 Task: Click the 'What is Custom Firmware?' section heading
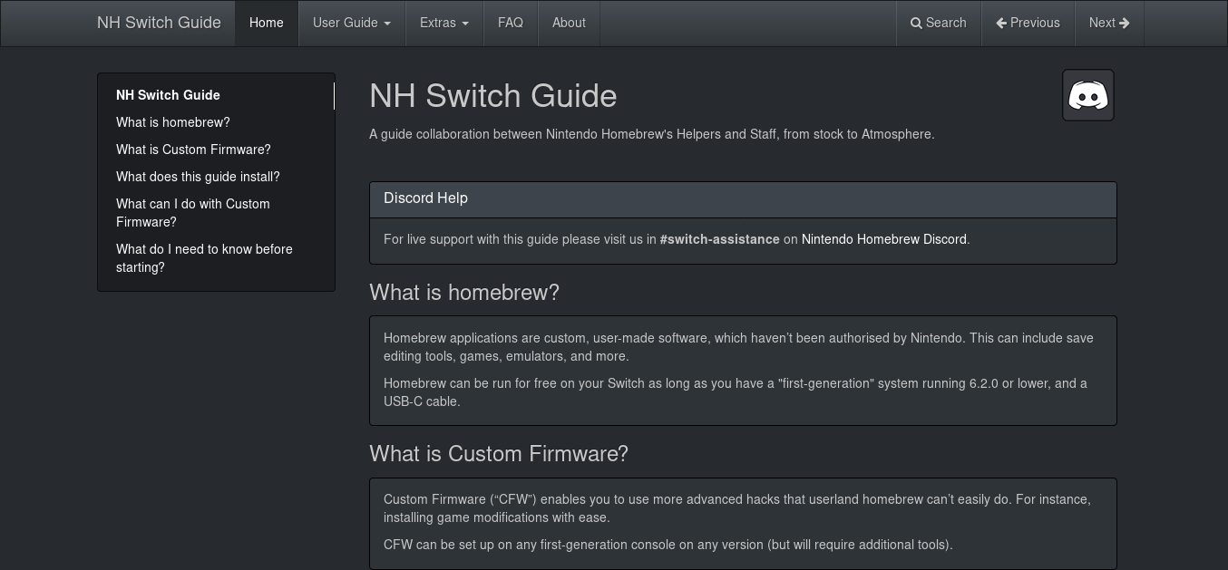[499, 454]
